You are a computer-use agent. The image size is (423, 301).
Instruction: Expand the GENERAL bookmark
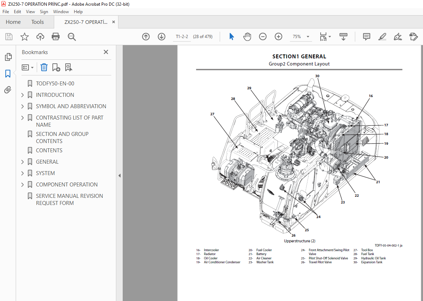[x=23, y=162]
